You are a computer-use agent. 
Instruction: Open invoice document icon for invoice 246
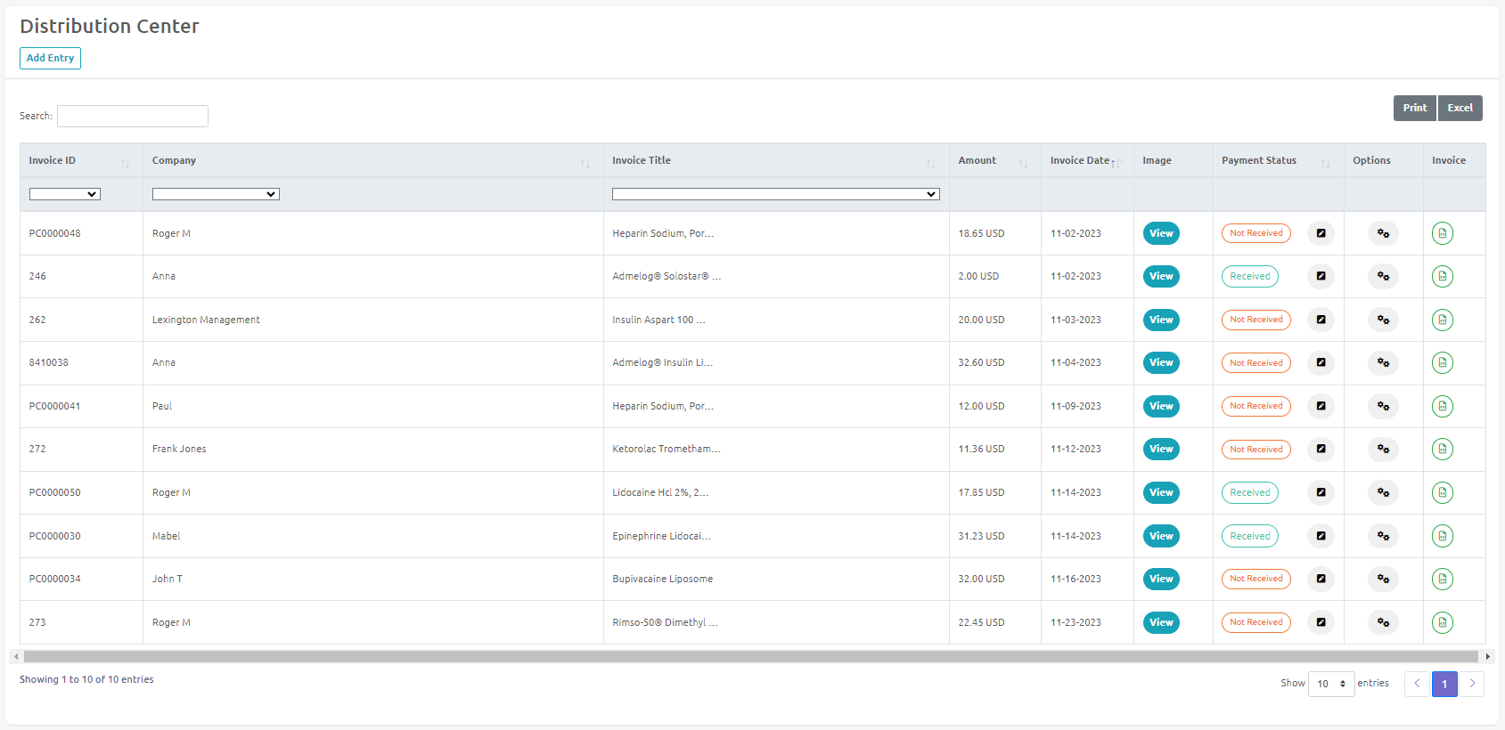tap(1443, 276)
